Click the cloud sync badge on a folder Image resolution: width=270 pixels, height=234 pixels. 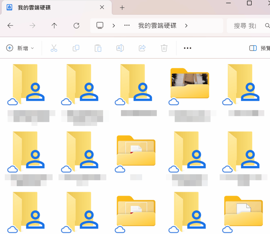[12, 102]
